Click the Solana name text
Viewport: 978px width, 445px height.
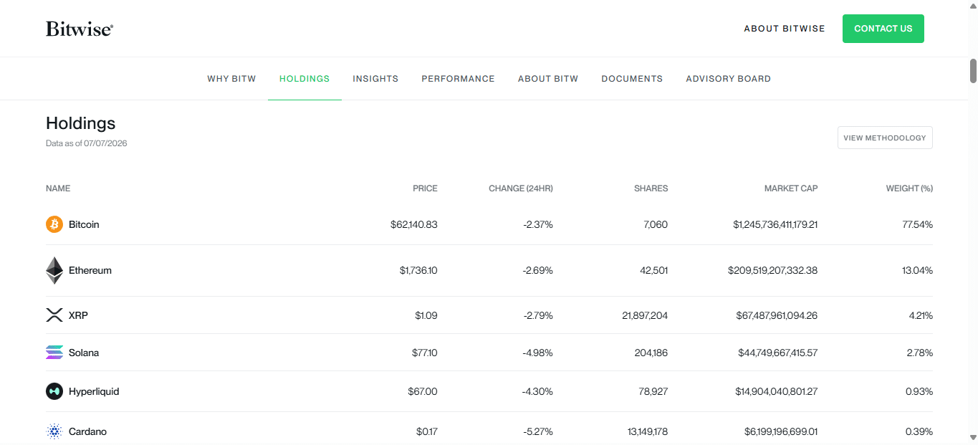(x=84, y=353)
